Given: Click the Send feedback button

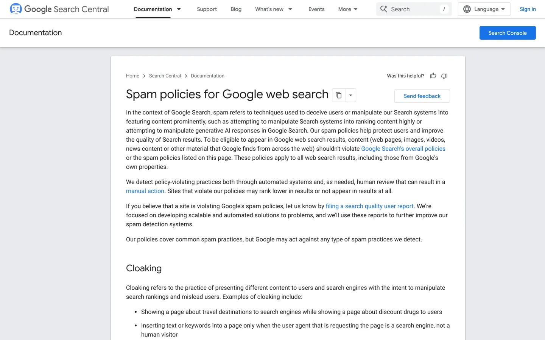Looking at the screenshot, I should [x=422, y=96].
